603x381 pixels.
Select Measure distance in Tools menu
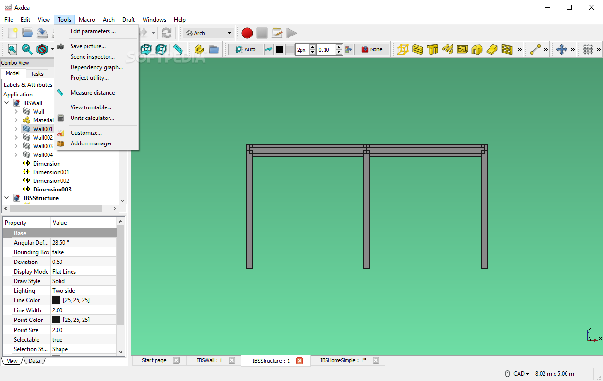(93, 93)
